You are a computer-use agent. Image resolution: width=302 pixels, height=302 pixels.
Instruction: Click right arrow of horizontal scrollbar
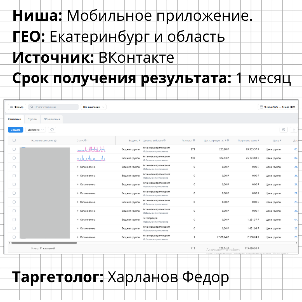click(x=296, y=243)
